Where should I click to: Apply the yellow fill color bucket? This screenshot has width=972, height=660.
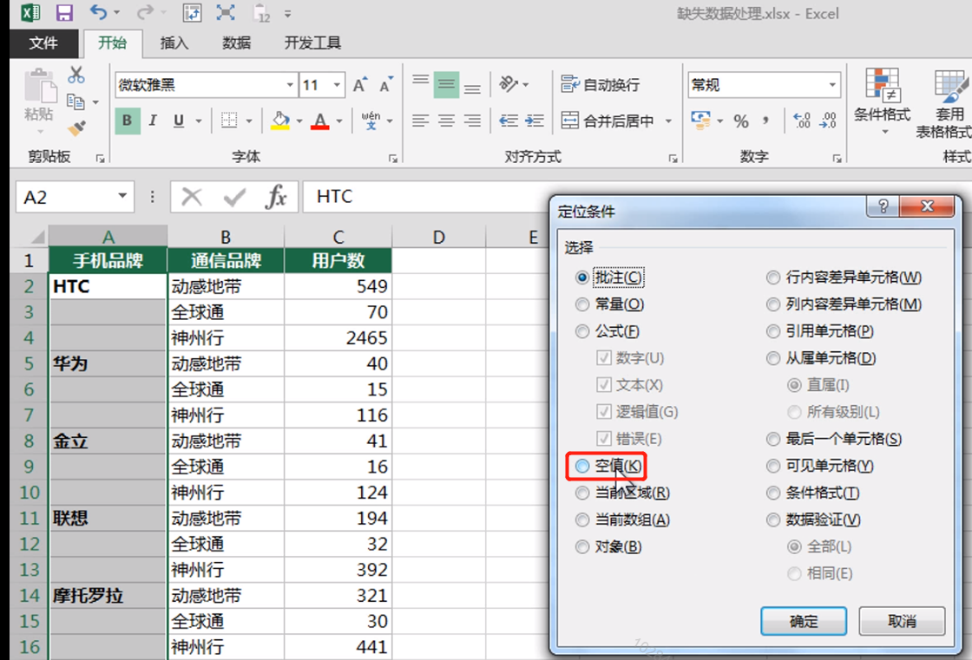pyautogui.click(x=280, y=121)
